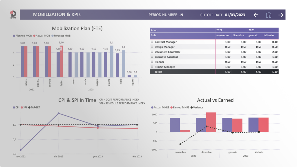This screenshot has width=297, height=167.
Task: Click the SPI point at feb 2023
Action: click(x=137, y=128)
